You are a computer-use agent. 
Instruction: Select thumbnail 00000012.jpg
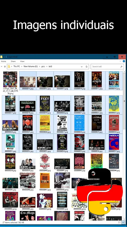(x=45, y=82)
